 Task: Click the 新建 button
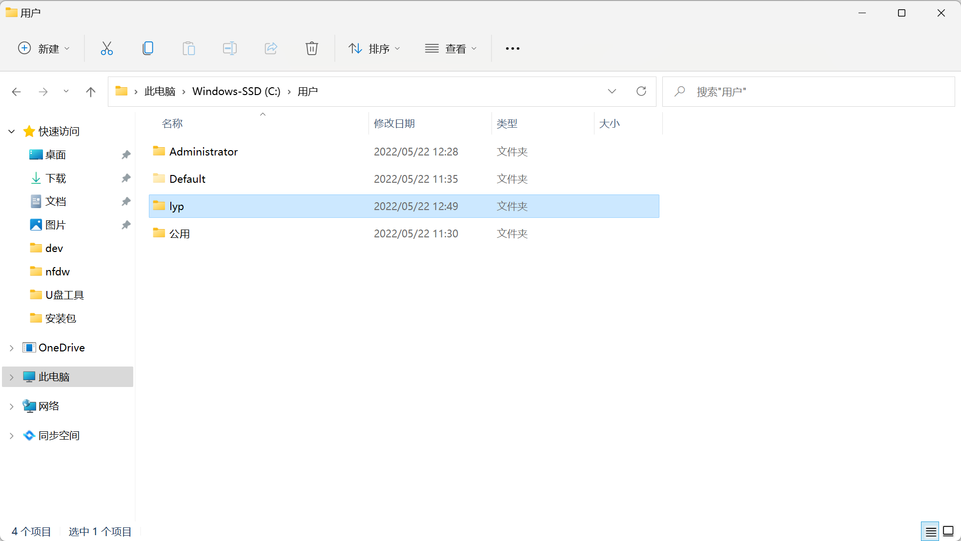(43, 48)
